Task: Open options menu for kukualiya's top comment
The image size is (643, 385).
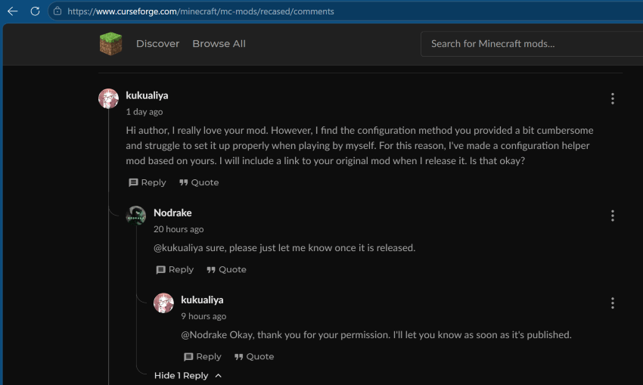Action: pos(612,98)
